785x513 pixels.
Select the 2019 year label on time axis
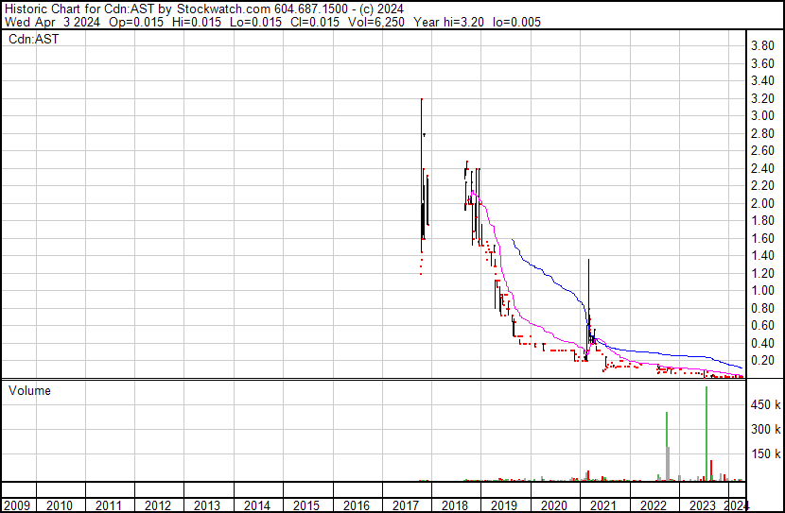pyautogui.click(x=505, y=504)
